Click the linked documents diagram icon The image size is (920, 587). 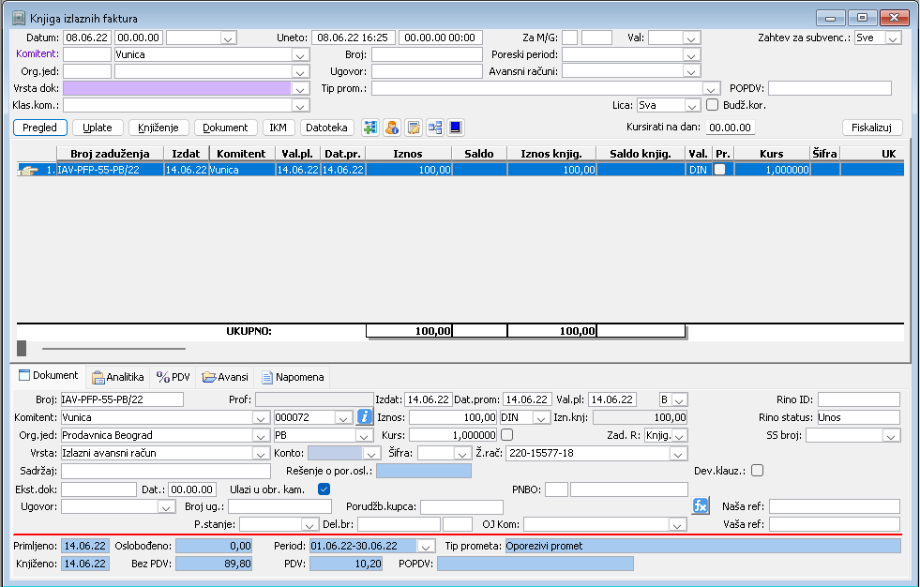tap(435, 128)
